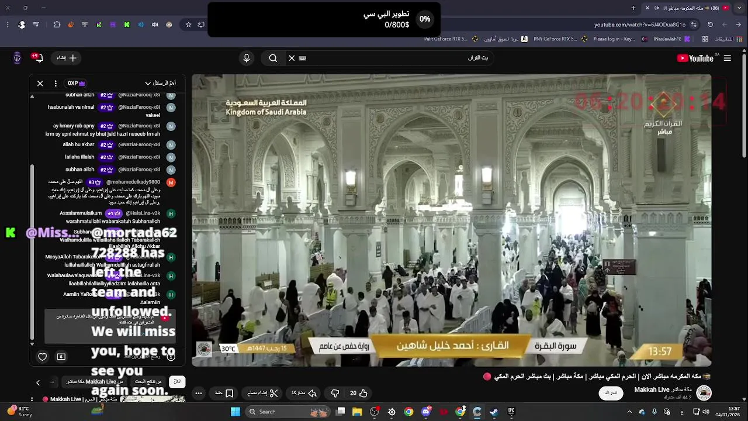
Task: Focus the YouTube search input field
Action: pos(397,58)
